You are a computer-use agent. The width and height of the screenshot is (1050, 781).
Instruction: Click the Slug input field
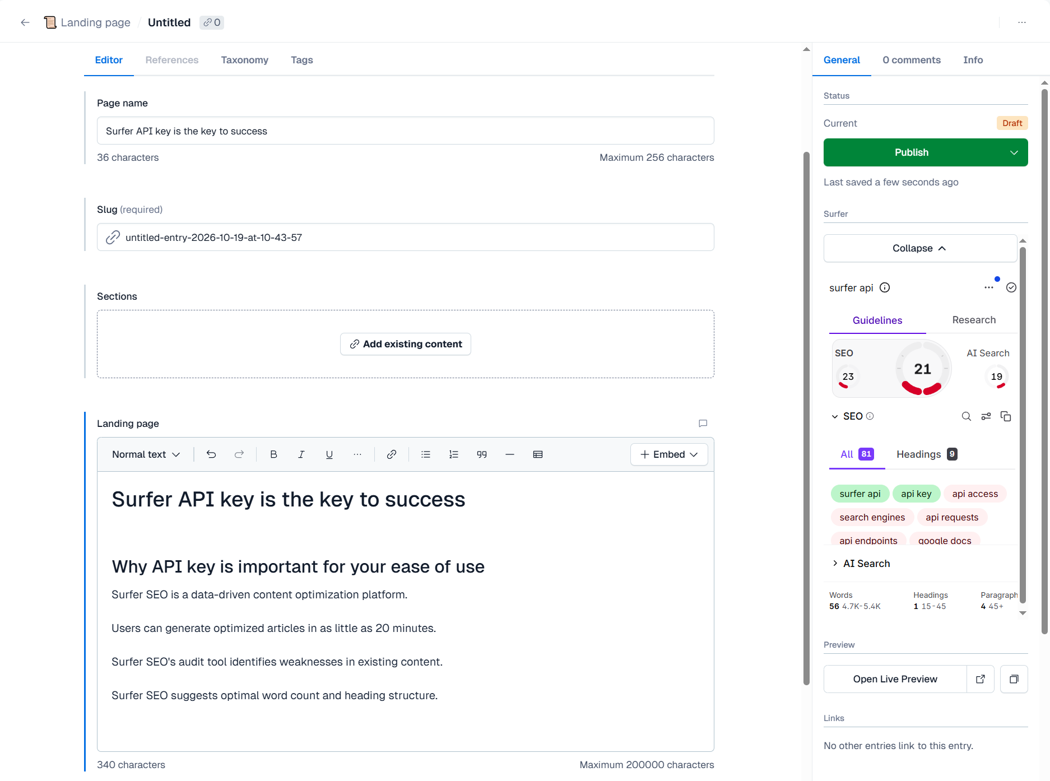[x=406, y=237]
